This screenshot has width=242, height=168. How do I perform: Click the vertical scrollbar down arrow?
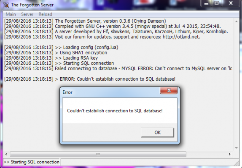(236, 148)
